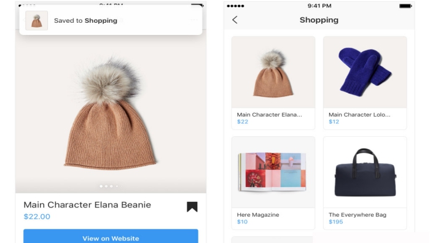Open the Saved to Shopping notification banner
Image resolution: width=430 pixels, height=243 pixels.
(x=111, y=20)
